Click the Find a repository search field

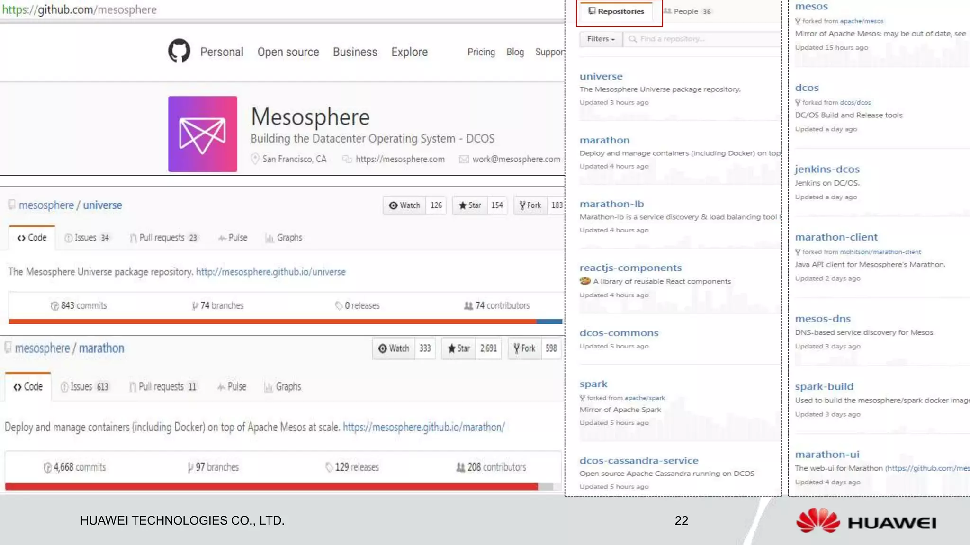click(701, 39)
